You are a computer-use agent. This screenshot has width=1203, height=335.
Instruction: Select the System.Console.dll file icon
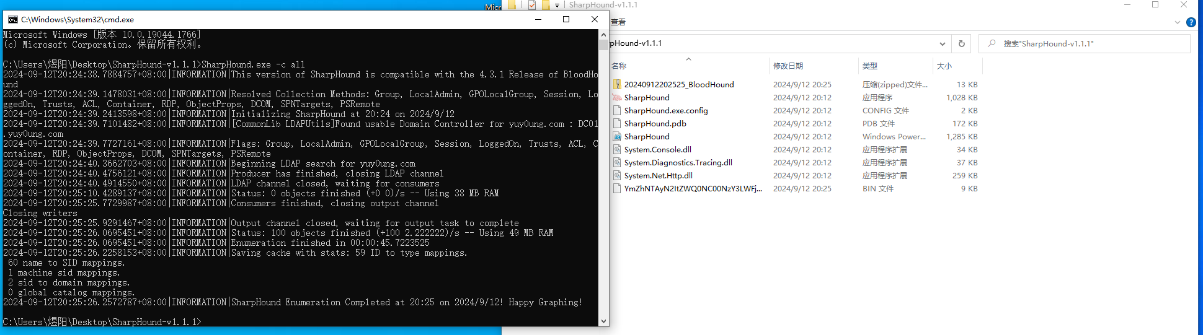pos(617,150)
